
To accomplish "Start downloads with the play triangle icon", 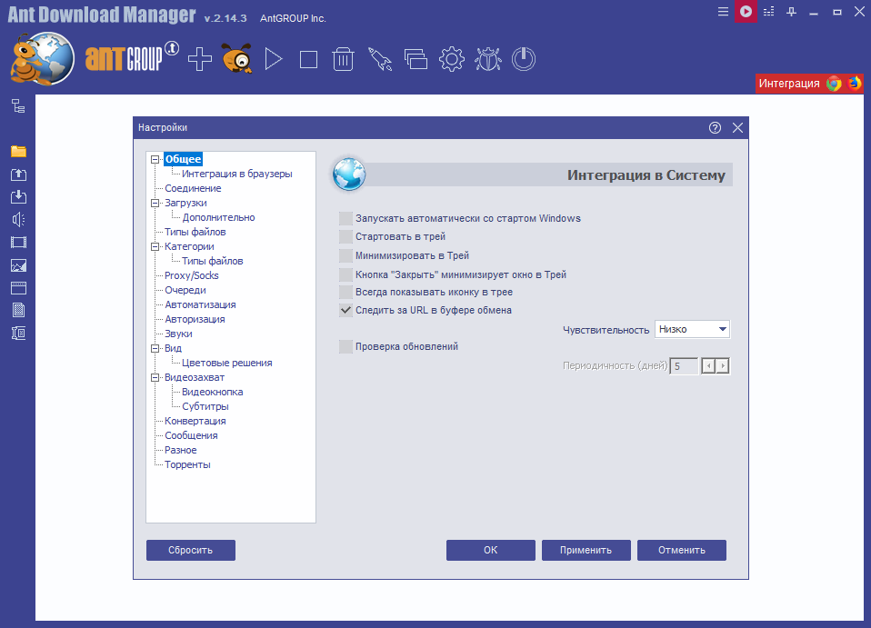I will [274, 59].
